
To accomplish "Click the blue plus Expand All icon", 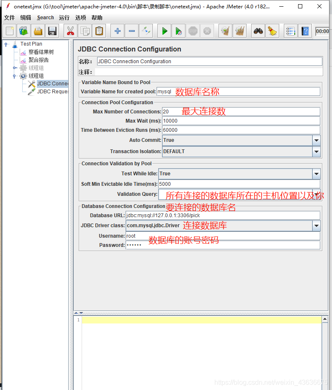I will click(x=118, y=31).
